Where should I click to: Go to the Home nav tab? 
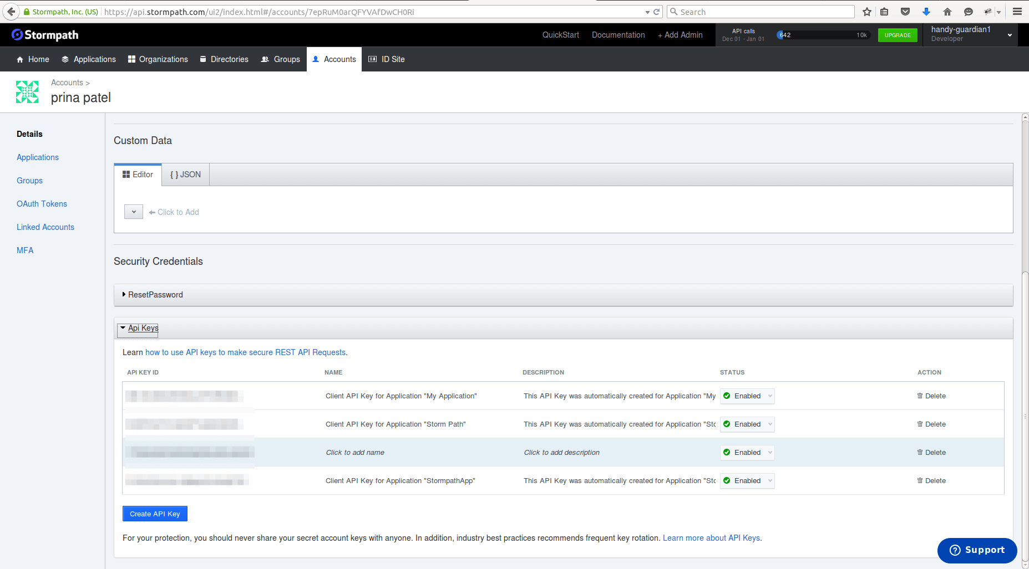pyautogui.click(x=33, y=59)
